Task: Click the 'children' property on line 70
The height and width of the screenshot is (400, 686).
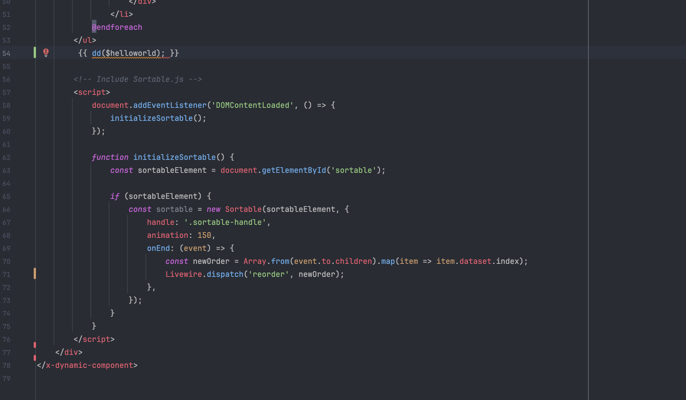Action: pyautogui.click(x=354, y=261)
